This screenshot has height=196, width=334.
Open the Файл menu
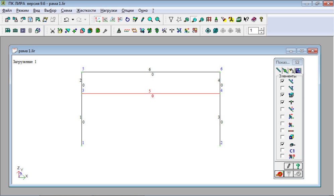pyautogui.click(x=7, y=10)
